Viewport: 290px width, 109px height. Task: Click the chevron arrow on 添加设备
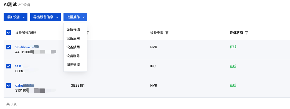[x=24, y=17]
